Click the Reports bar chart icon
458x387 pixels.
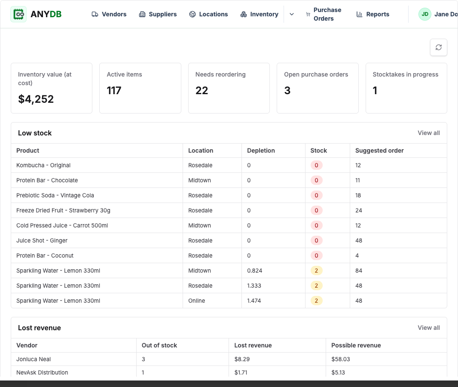[x=359, y=14]
